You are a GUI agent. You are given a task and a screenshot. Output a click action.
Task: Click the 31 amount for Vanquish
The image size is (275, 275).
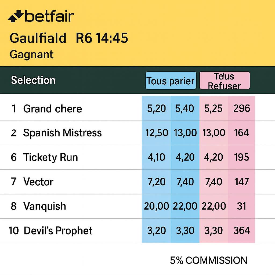coord(241,206)
